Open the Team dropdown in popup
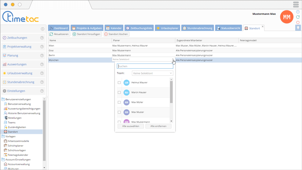Image resolution: width=302 pixels, height=170 pixels. pos(153,73)
